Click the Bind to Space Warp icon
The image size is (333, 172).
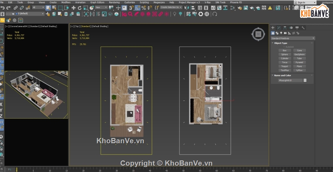pos(28,8)
